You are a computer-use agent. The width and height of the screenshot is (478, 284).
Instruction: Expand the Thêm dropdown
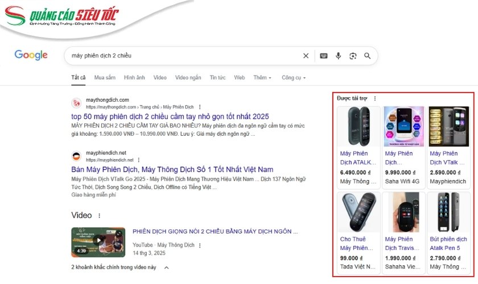[262, 78]
